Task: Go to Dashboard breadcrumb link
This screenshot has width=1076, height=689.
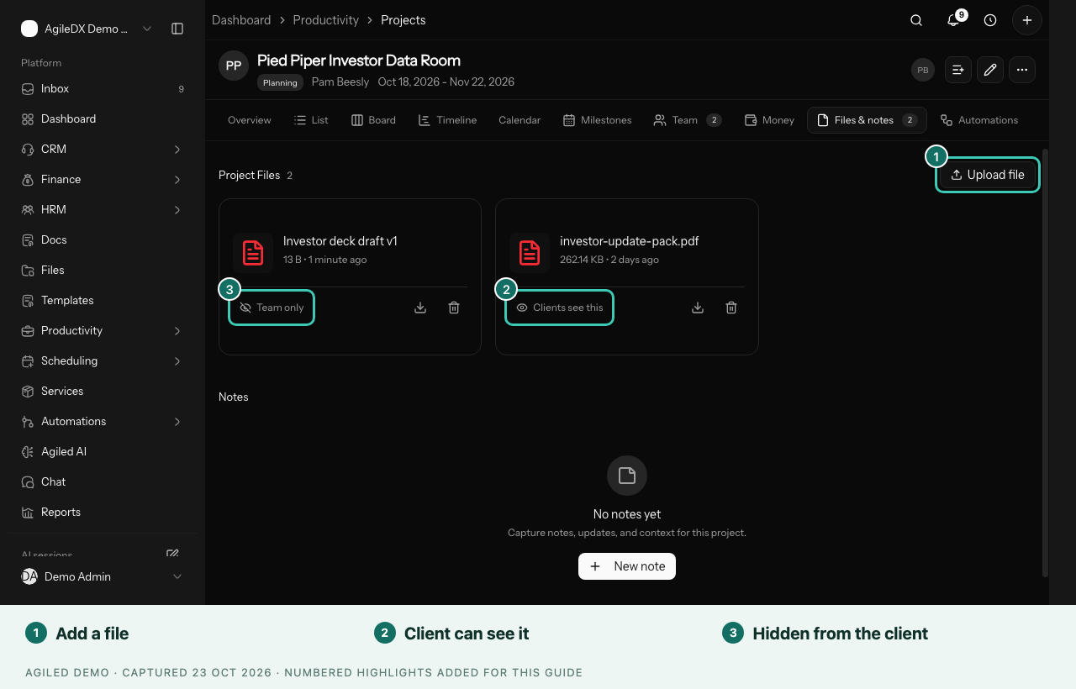Action: pos(241,20)
